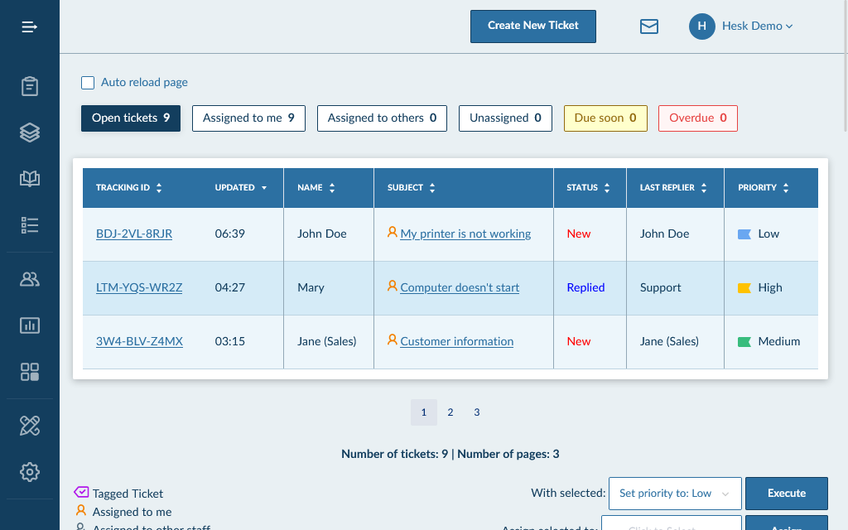Viewport: 848px width, 530px height.
Task: Open the Set priority to: Low dropdown
Action: point(674,494)
